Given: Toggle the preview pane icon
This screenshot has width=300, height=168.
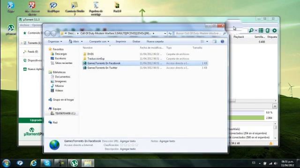Looking at the screenshot, I should pyautogui.click(x=215, y=42).
